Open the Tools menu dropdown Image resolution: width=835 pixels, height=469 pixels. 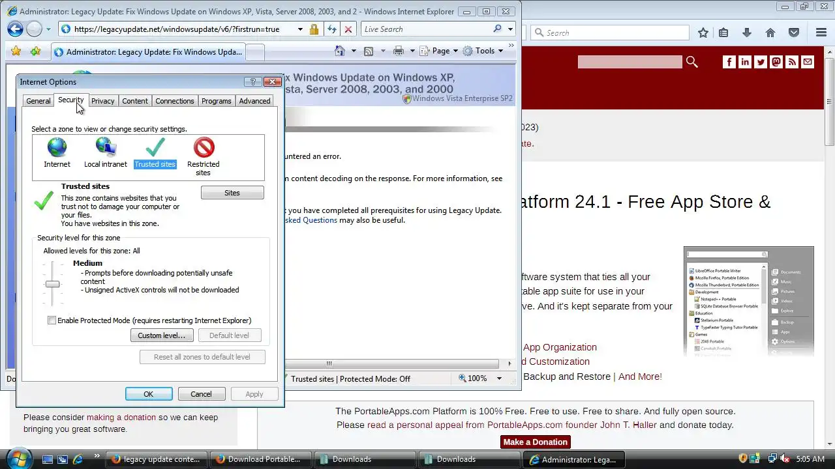coord(483,51)
